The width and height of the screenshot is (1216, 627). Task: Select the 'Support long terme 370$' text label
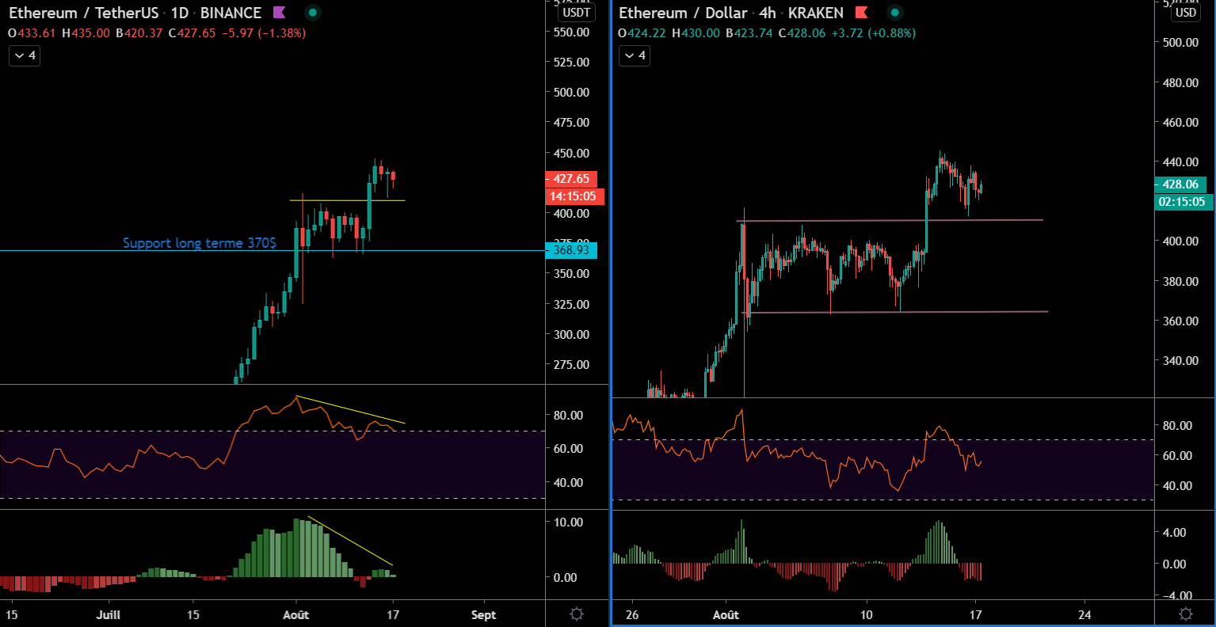click(x=199, y=243)
